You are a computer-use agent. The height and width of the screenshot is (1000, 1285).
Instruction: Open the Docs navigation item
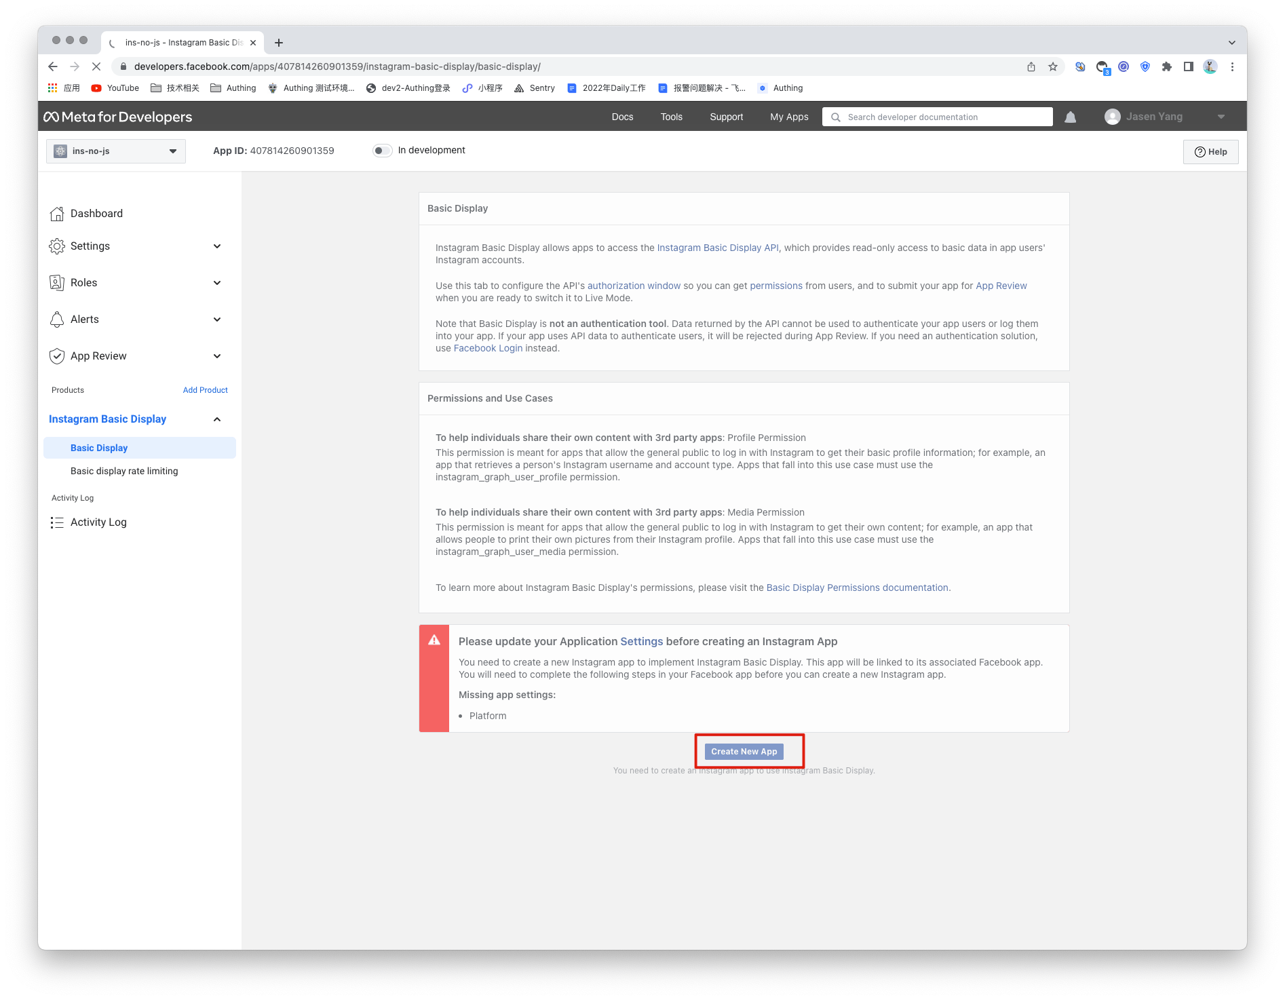tap(621, 117)
